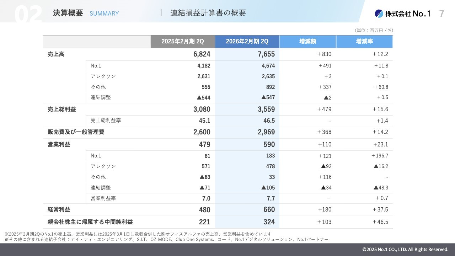Click the 販売費及び一般管理費 row label

[76, 132]
